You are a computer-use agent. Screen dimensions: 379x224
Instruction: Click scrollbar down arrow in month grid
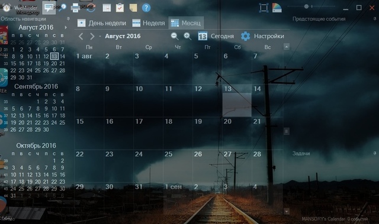tap(287, 212)
